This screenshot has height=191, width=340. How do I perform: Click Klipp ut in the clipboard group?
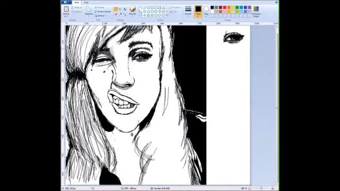point(76,7)
